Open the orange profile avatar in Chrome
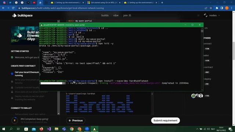This screenshot has width=235, height=132. click(x=227, y=8)
